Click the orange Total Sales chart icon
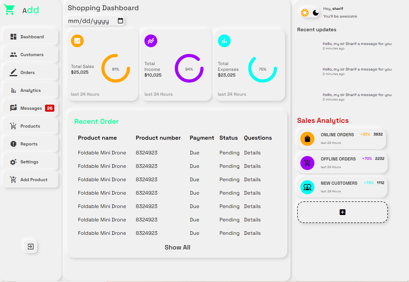The width and height of the screenshot is (409, 282). [77, 41]
